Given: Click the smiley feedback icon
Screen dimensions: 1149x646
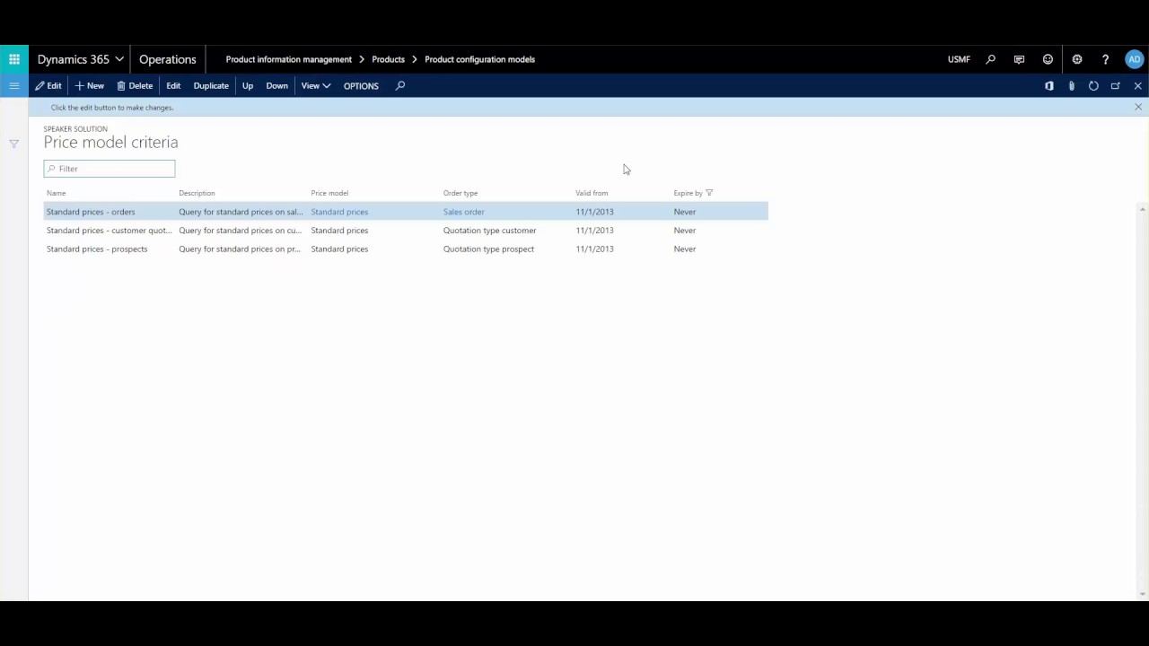Looking at the screenshot, I should point(1048,59).
